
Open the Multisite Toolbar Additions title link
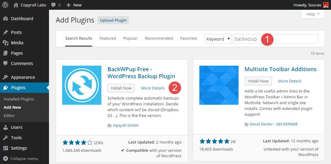[x=281, y=69]
